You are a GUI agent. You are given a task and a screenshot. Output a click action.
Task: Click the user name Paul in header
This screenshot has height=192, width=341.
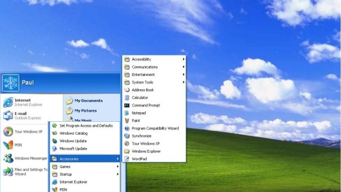28,83
